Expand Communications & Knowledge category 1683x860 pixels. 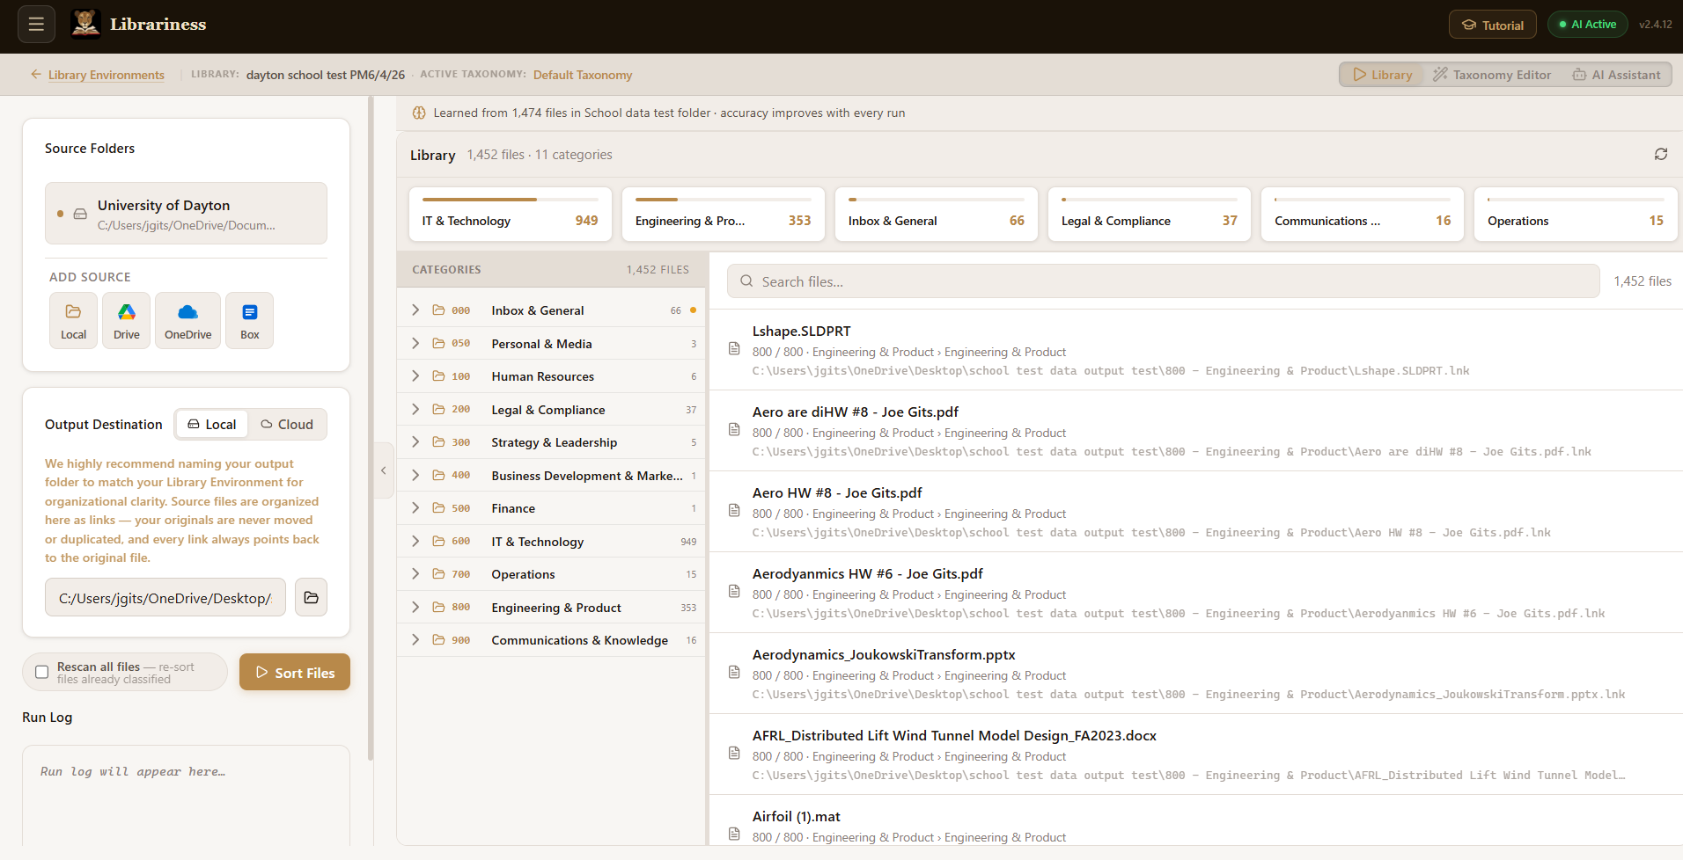coord(415,639)
